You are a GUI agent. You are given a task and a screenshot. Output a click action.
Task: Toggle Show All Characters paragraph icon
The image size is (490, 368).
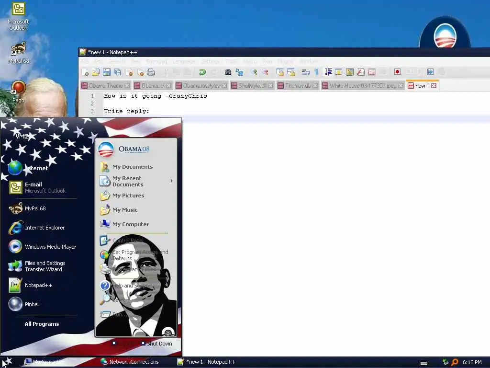pyautogui.click(x=316, y=72)
